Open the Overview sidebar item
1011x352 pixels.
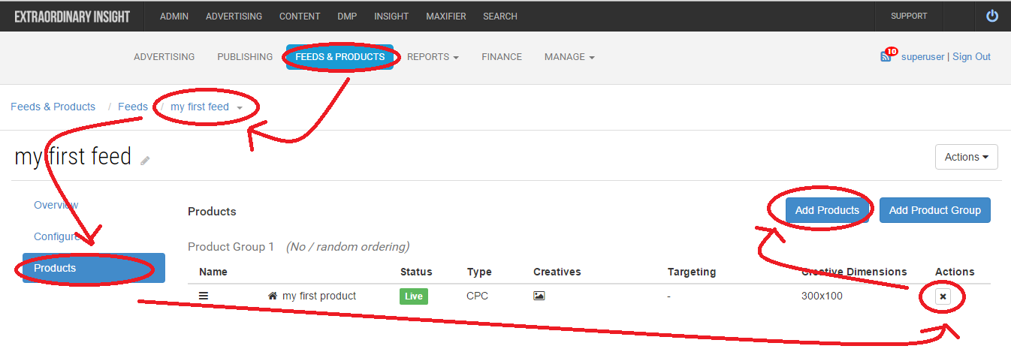point(56,205)
